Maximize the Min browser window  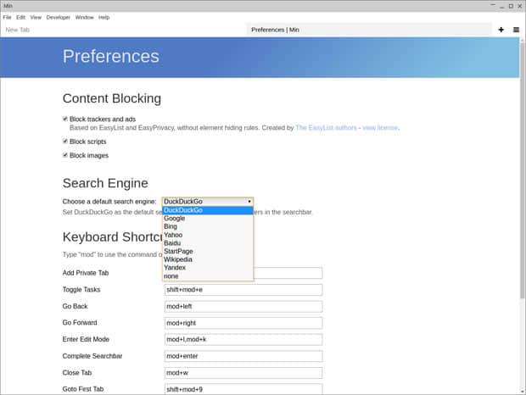(510, 6)
